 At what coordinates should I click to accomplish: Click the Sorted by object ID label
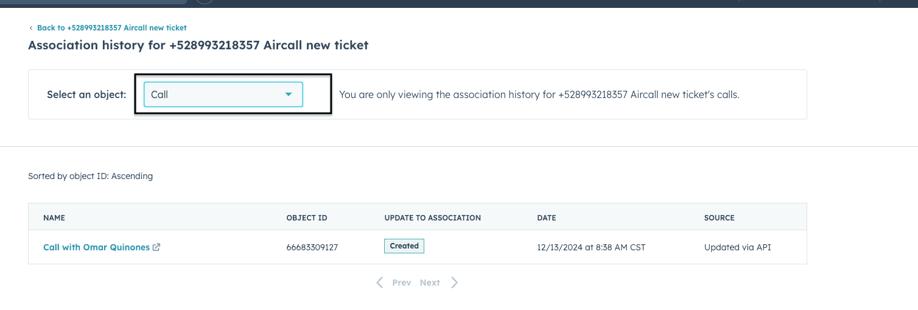[x=90, y=176]
